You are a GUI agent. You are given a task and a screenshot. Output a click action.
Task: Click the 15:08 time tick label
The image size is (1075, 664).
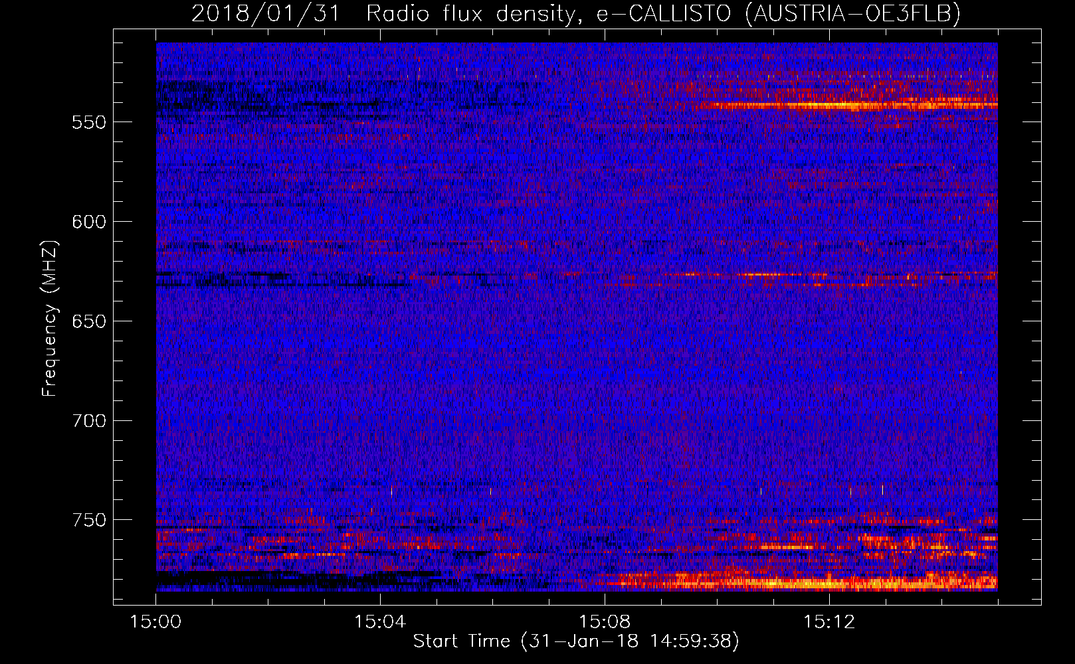[605, 622]
